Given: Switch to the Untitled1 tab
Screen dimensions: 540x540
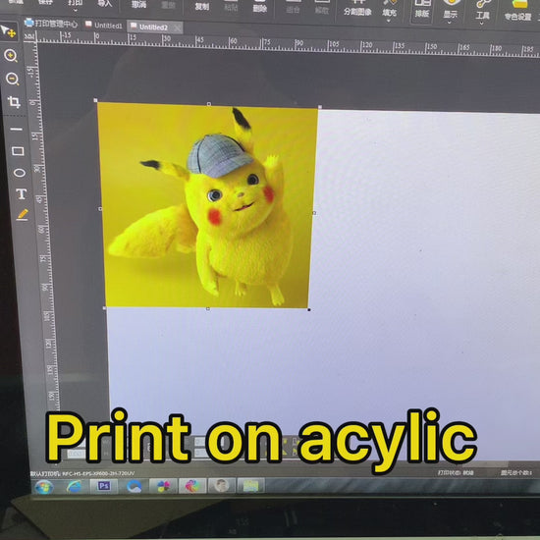Looking at the screenshot, I should click(x=104, y=26).
